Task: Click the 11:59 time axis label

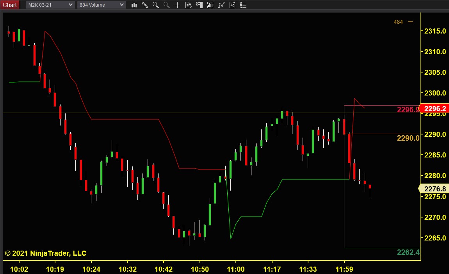Action: [x=344, y=269]
